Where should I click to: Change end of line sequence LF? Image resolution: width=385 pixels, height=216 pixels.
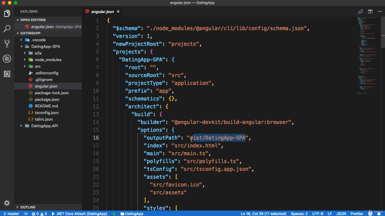pyautogui.click(x=330, y=214)
